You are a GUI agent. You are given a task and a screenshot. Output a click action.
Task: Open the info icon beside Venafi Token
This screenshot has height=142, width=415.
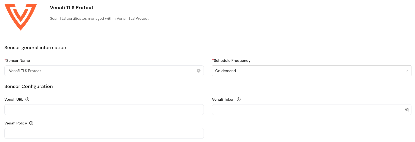tap(239, 99)
